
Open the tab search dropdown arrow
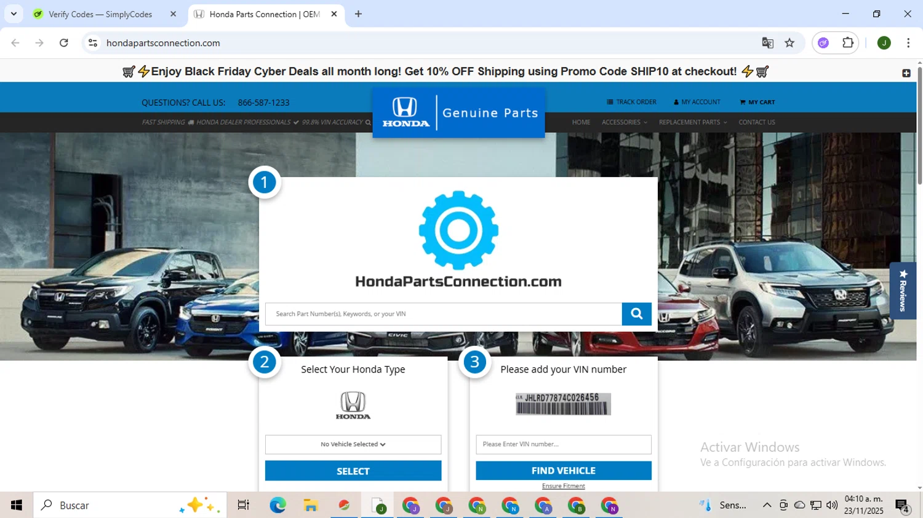click(14, 14)
